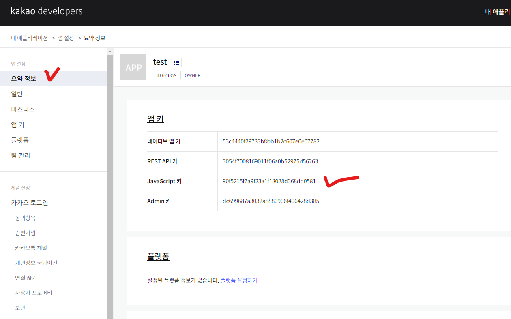
Task: Click the JavaScript 키 value 90f5215f...
Action: 269,181
